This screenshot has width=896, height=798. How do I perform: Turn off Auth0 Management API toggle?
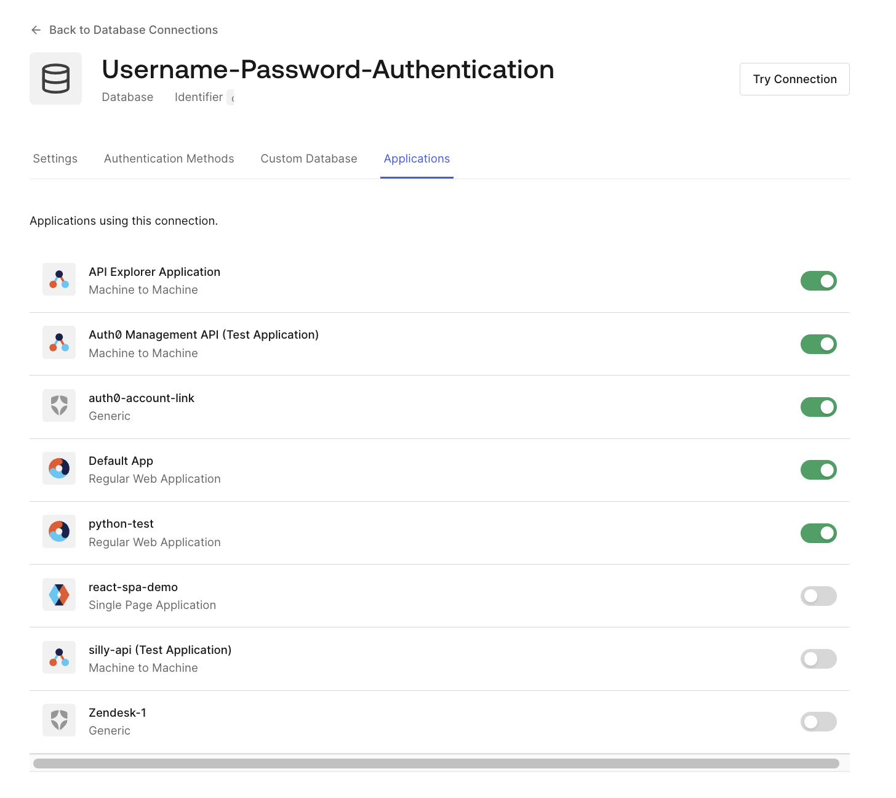pyautogui.click(x=818, y=344)
